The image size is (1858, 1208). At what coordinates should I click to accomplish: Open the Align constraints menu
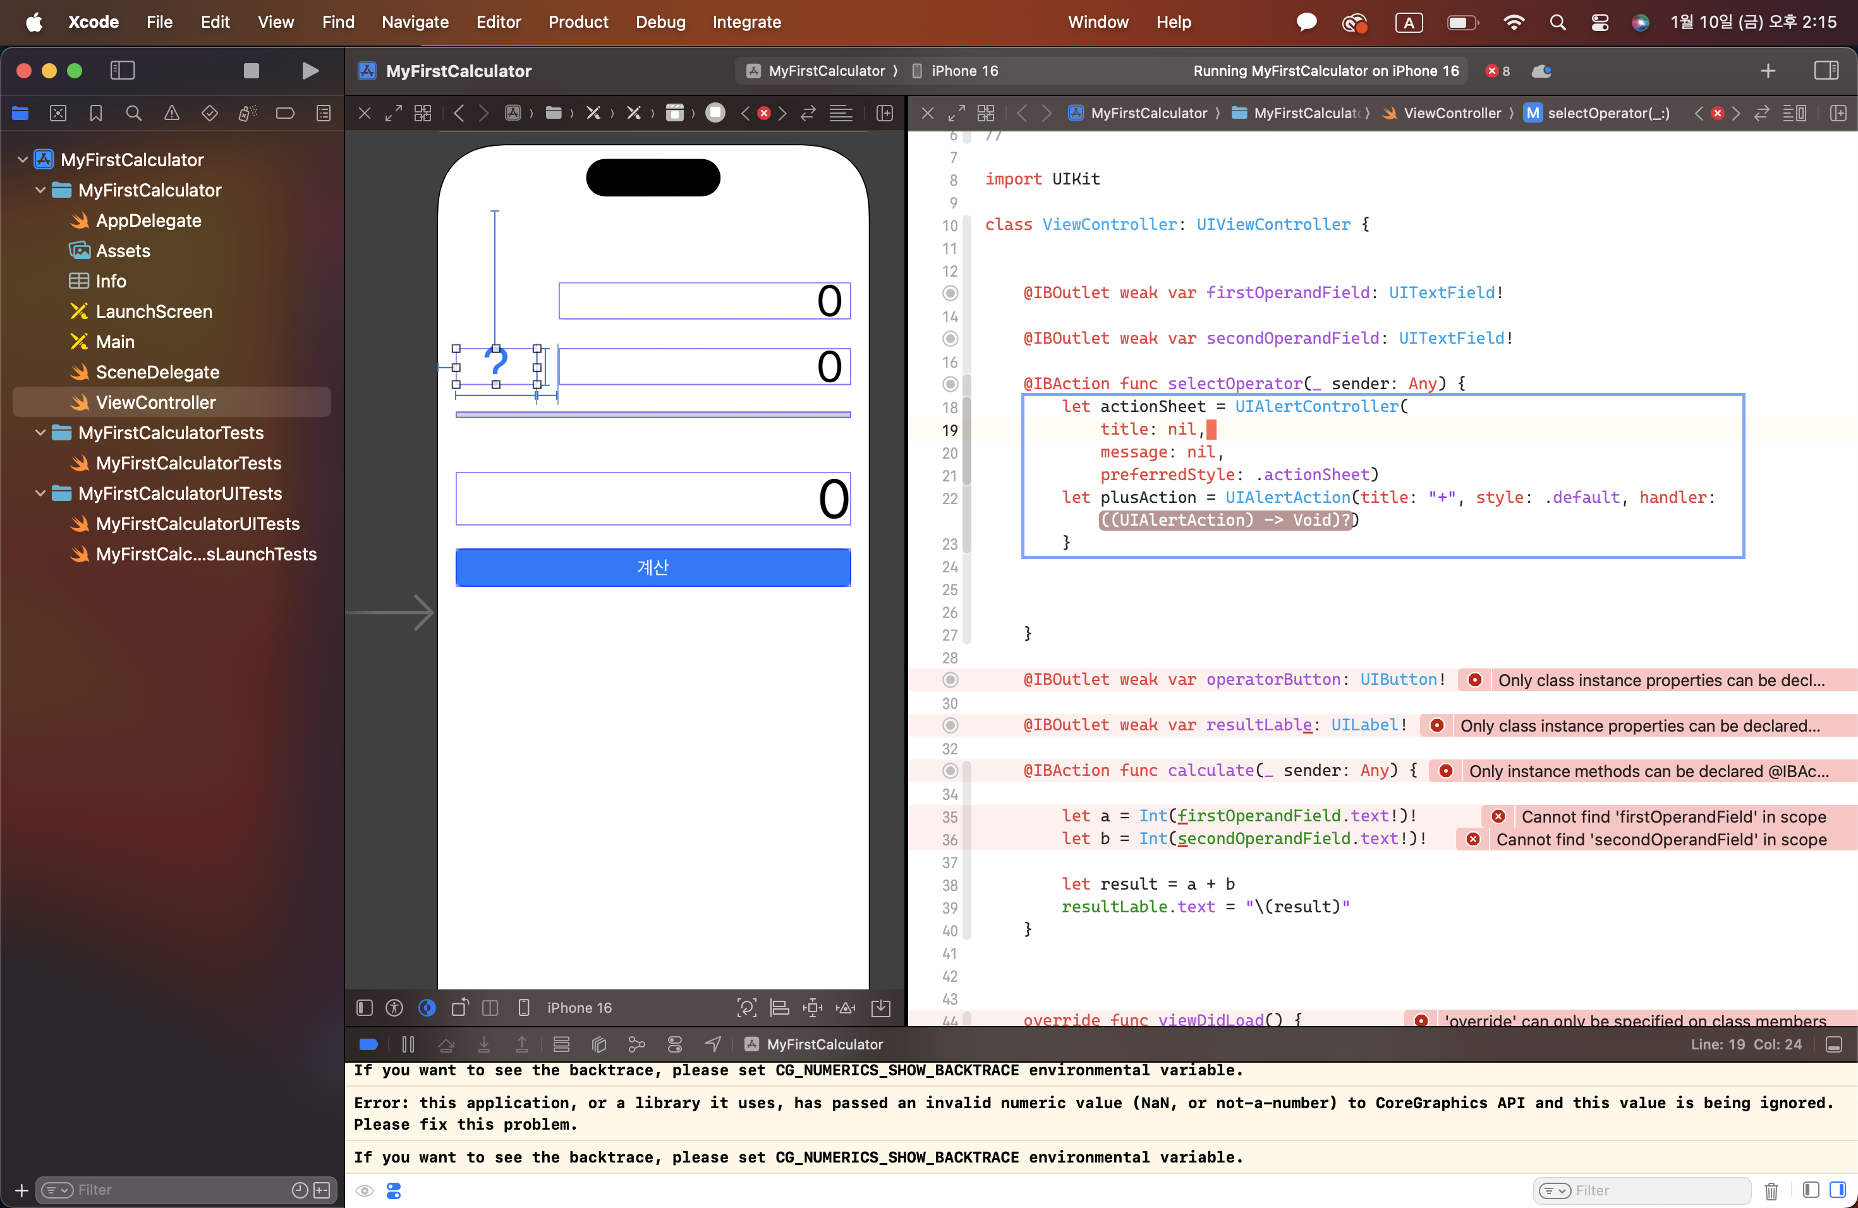point(779,1008)
